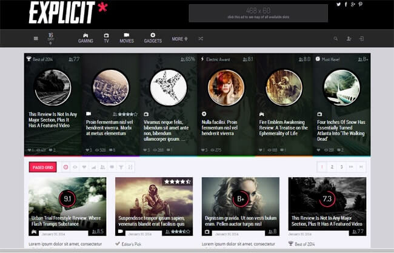The image size is (394, 253).
Task: Expand the 16 new articles dropdown
Action: coord(50,38)
